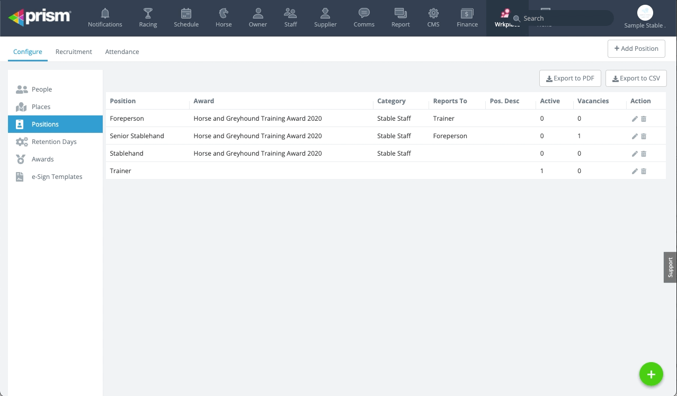Switch to the Recruitment tab
Viewport: 677px width, 396px height.
74,51
